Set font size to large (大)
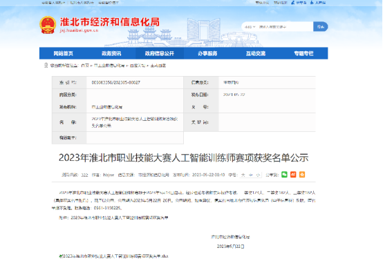The image size is (383, 268). tap(243, 175)
